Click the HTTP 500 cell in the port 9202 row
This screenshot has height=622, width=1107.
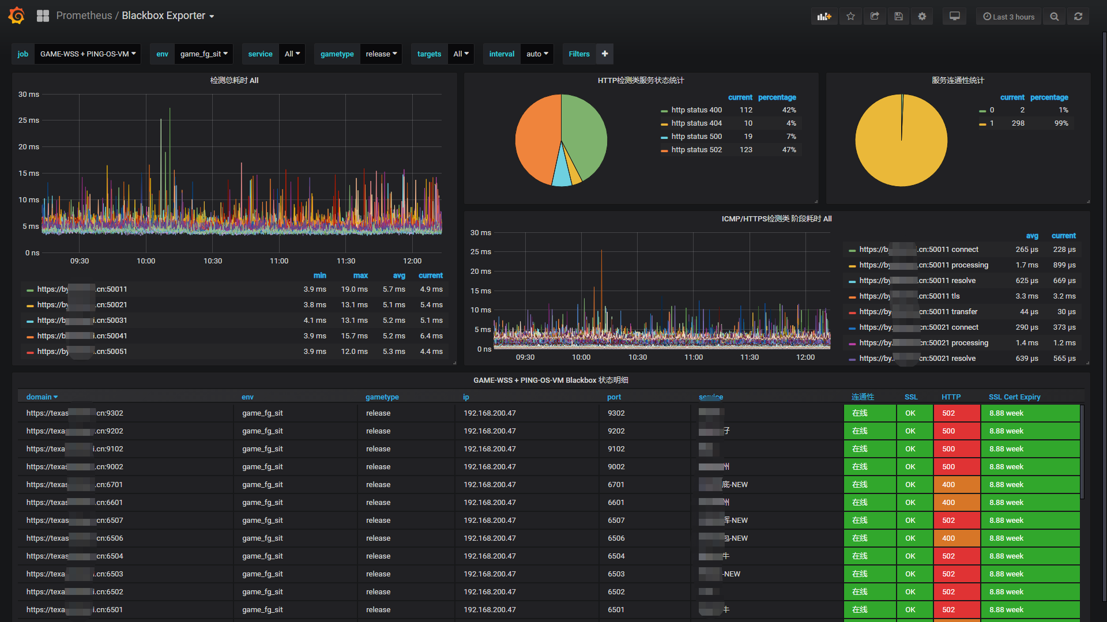tap(957, 431)
